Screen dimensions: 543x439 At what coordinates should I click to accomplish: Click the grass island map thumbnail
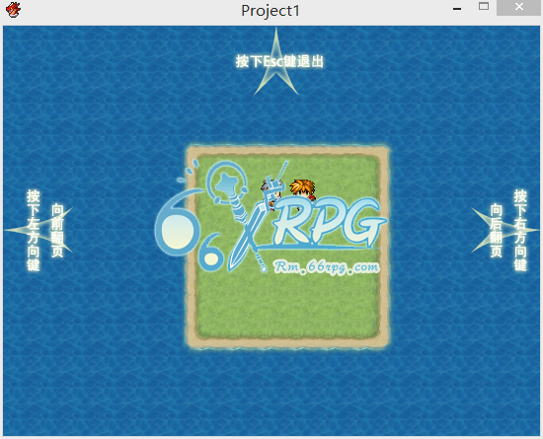(x=287, y=247)
